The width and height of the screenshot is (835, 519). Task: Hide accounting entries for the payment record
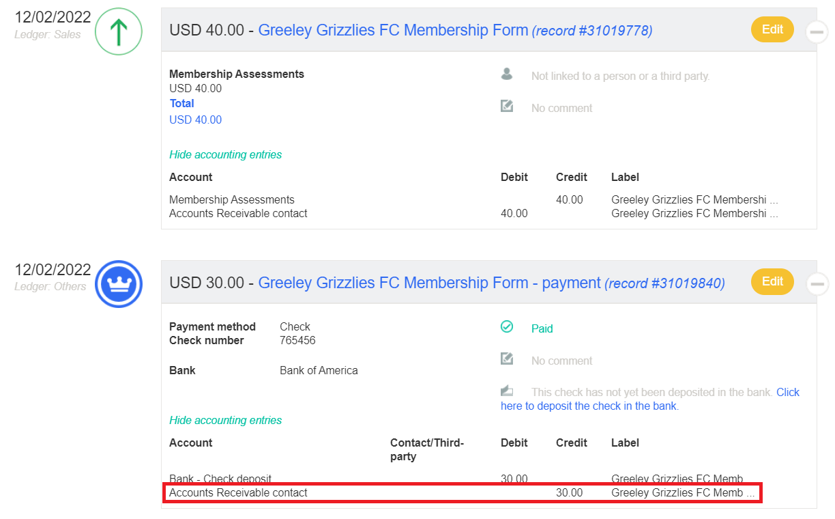click(x=225, y=421)
